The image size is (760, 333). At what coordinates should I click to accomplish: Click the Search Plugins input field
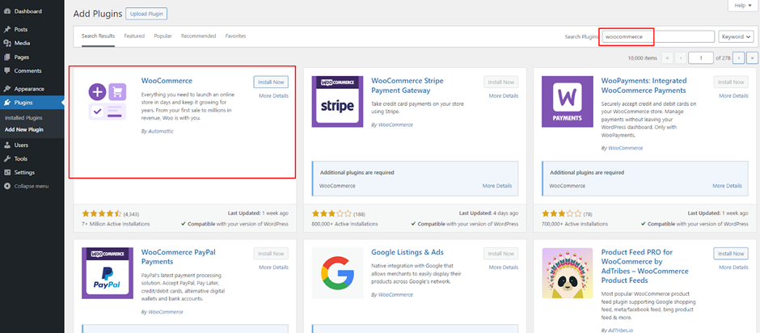[x=658, y=37]
